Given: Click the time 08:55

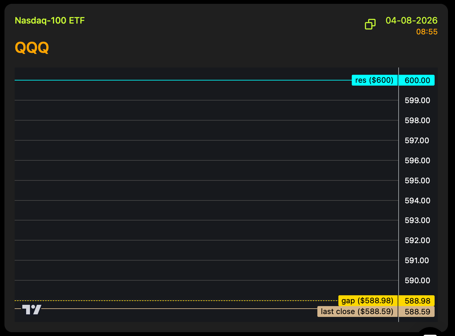Looking at the screenshot, I should tap(427, 32).
